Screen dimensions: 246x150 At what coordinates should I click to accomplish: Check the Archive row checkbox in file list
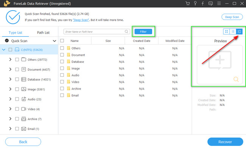click(x=62, y=88)
